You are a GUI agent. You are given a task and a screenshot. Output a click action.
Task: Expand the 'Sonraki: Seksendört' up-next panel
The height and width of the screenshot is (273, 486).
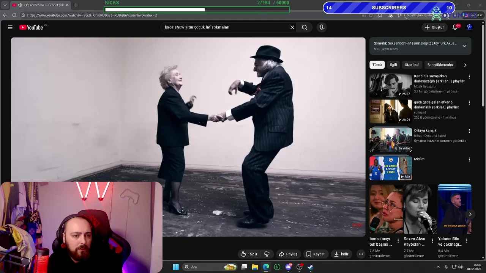(464, 46)
